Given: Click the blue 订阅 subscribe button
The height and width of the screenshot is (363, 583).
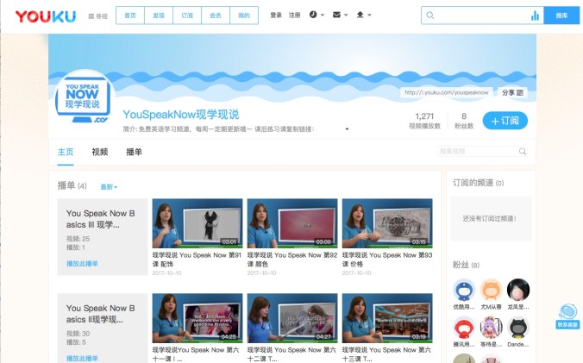Looking at the screenshot, I should pyautogui.click(x=505, y=122).
